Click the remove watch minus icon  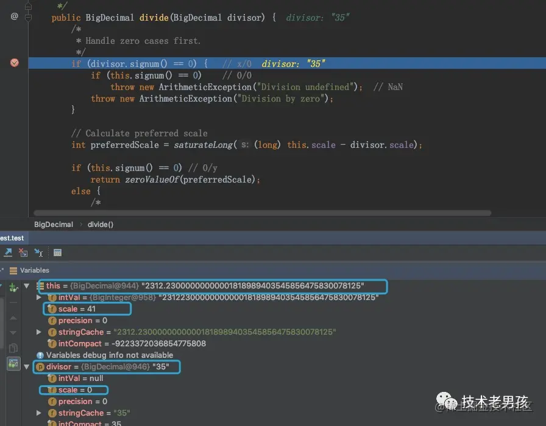point(13,302)
